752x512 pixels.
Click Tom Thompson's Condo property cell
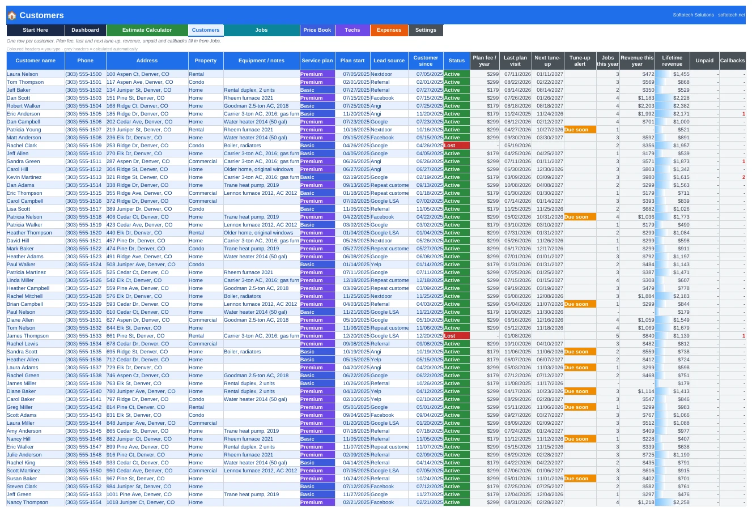point(206,82)
